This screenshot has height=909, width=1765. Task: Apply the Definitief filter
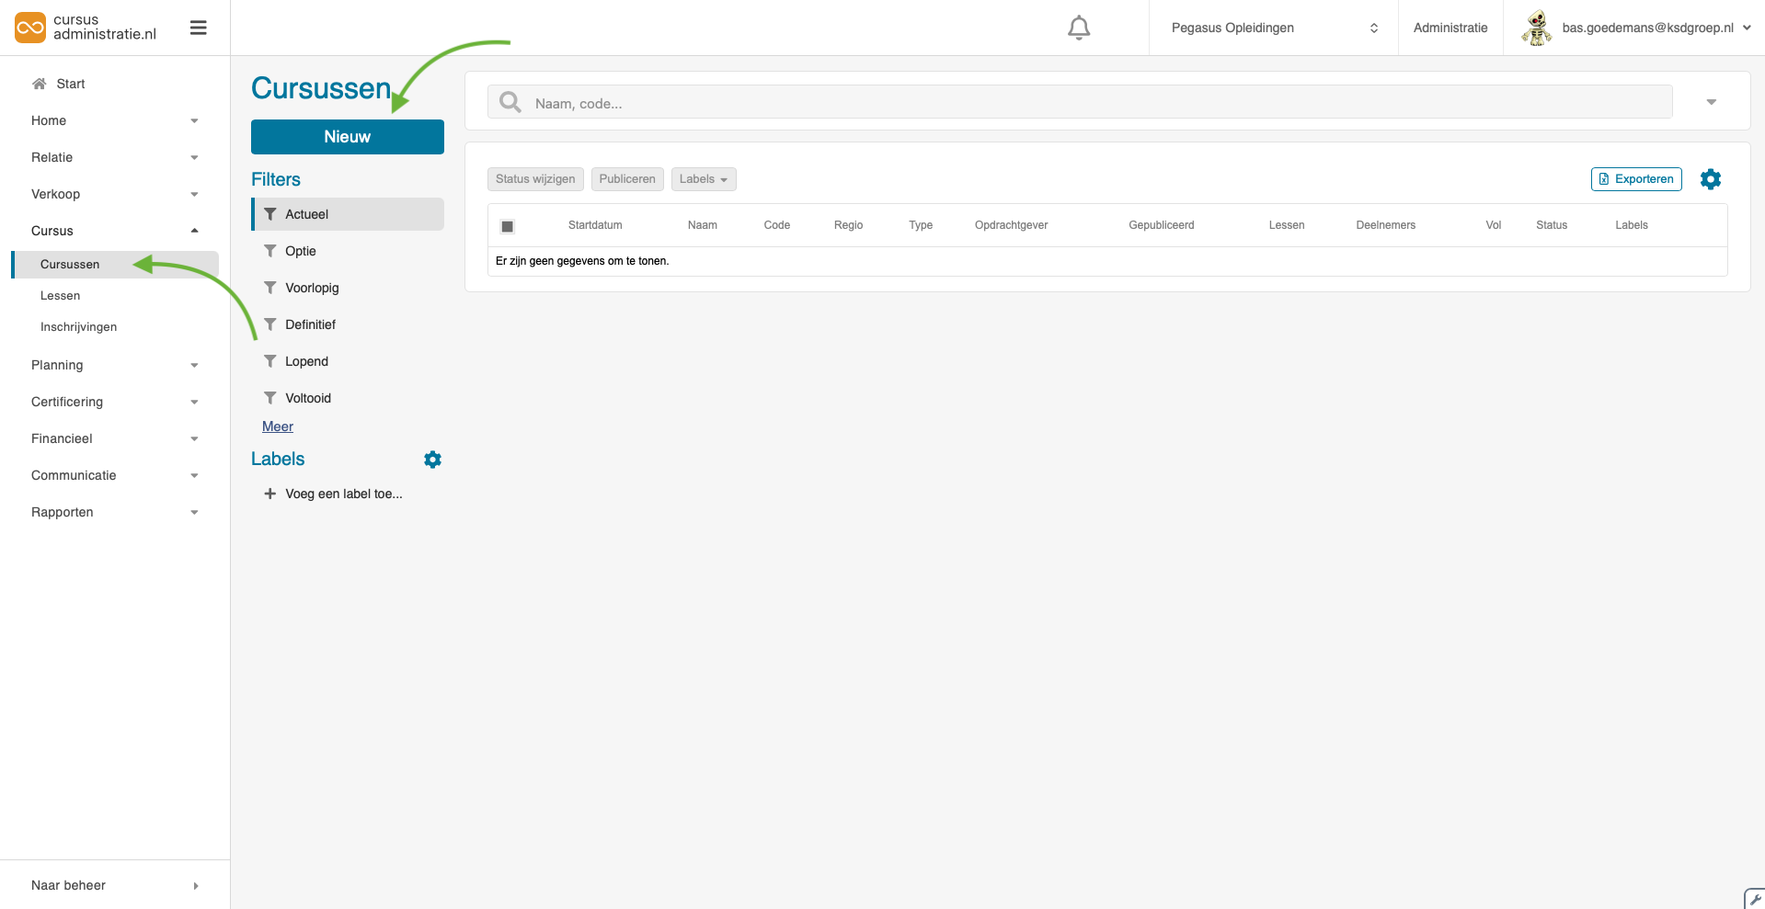pos(310,324)
